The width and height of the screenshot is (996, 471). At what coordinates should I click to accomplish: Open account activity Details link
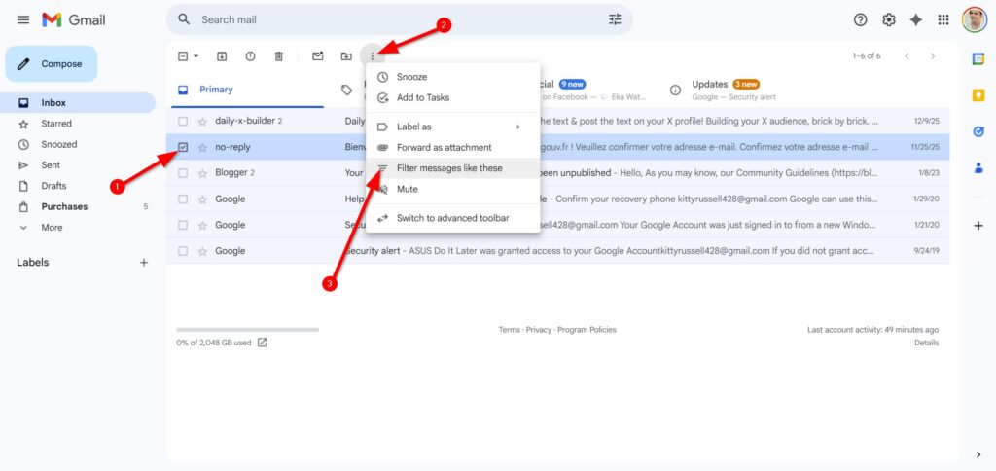click(x=926, y=343)
